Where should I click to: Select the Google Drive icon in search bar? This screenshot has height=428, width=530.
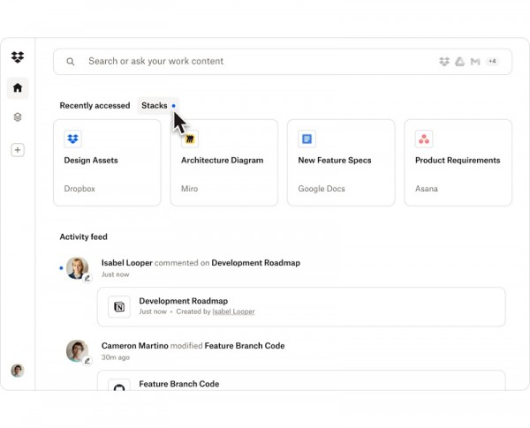pyautogui.click(x=459, y=62)
